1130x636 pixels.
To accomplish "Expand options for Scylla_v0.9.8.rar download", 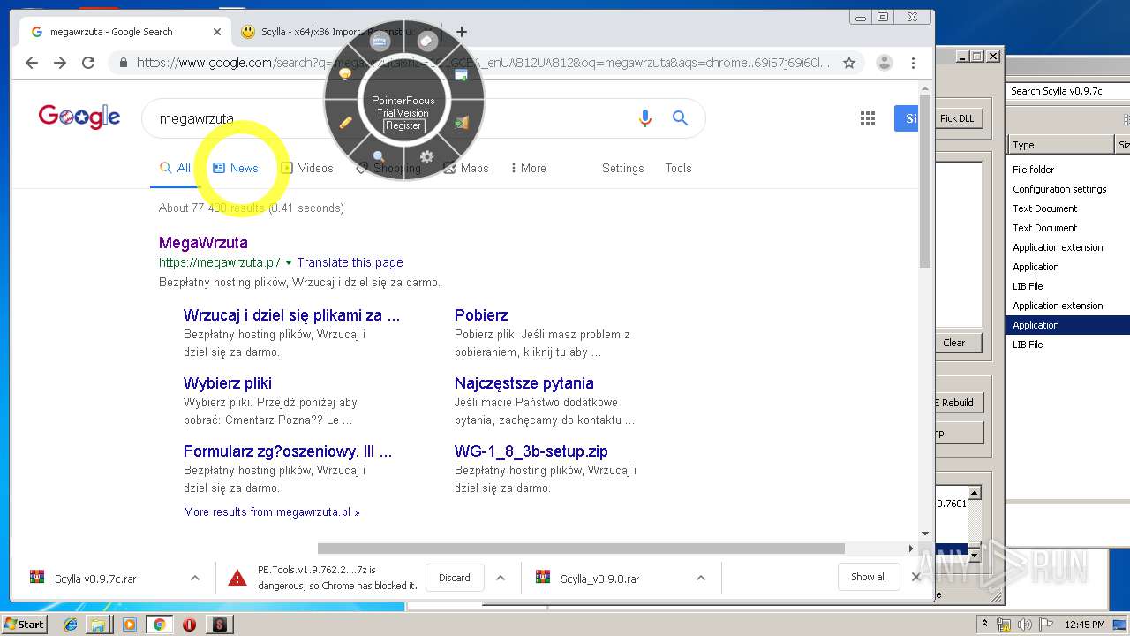I will coord(701,578).
